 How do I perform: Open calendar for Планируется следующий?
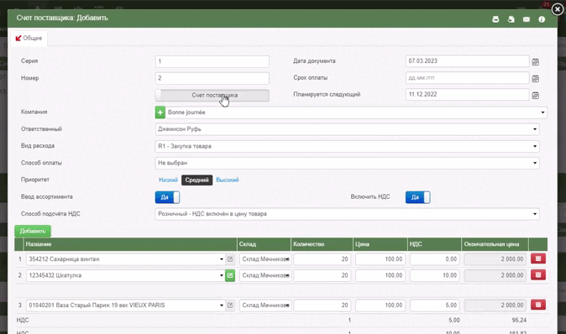click(535, 95)
